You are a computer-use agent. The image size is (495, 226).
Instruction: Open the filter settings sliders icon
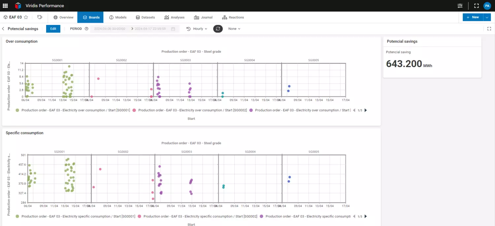pos(460,6)
